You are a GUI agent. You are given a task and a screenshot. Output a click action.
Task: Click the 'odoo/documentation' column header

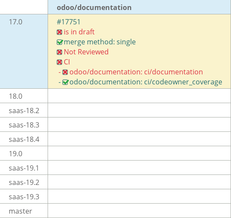coord(94,7)
